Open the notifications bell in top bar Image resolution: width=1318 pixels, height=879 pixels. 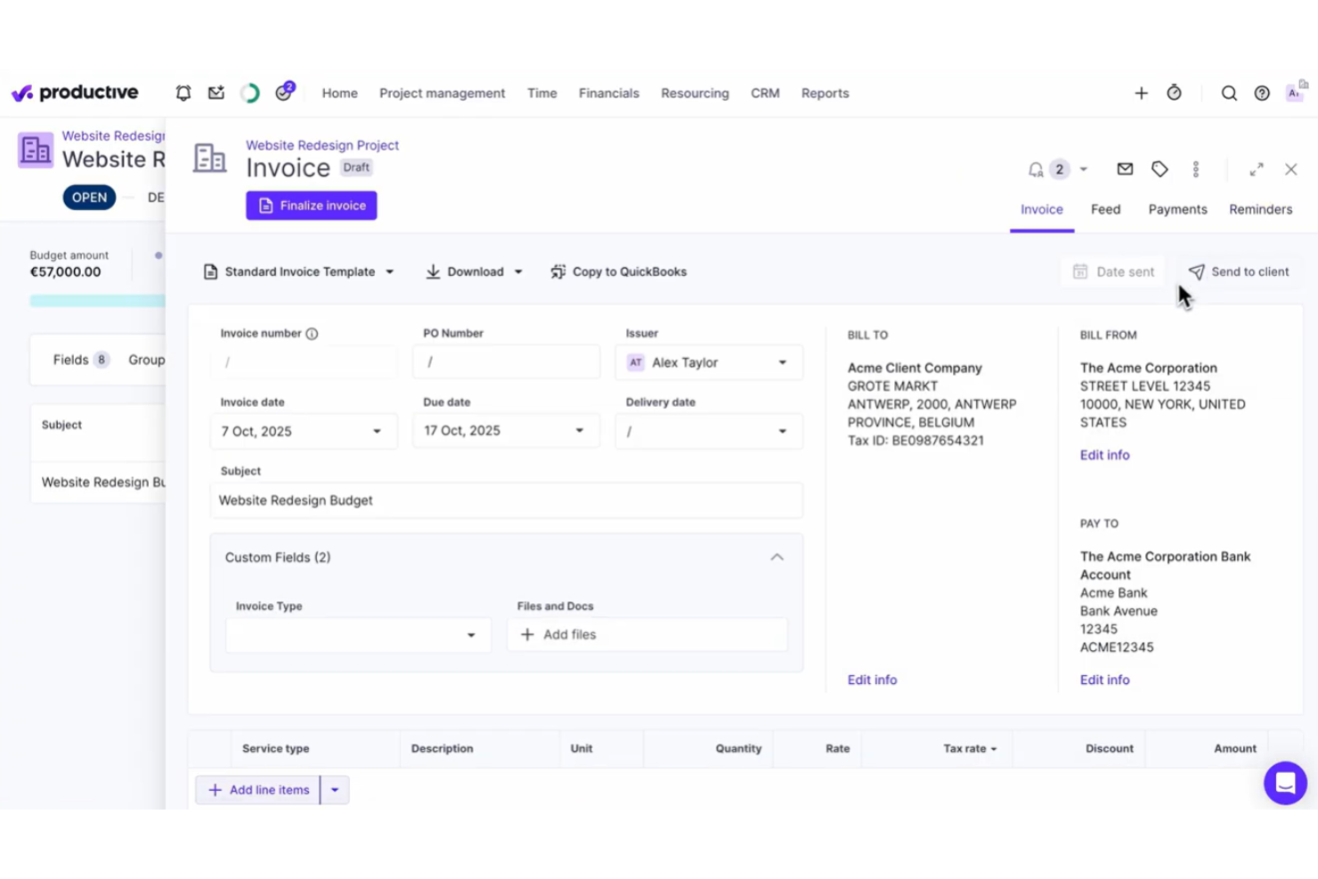[183, 93]
